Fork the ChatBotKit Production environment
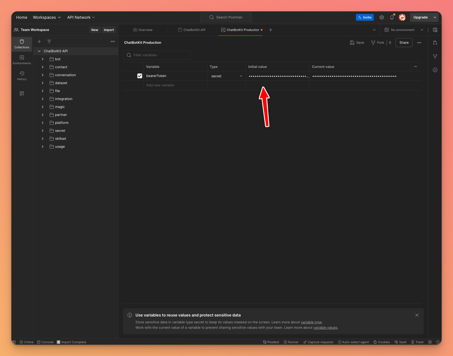 (x=377, y=43)
